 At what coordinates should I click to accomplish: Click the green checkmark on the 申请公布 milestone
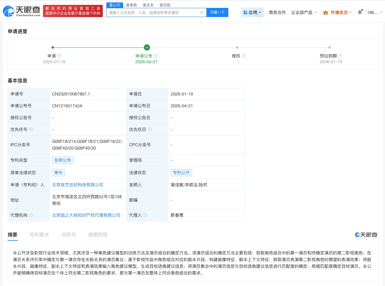point(147,47)
